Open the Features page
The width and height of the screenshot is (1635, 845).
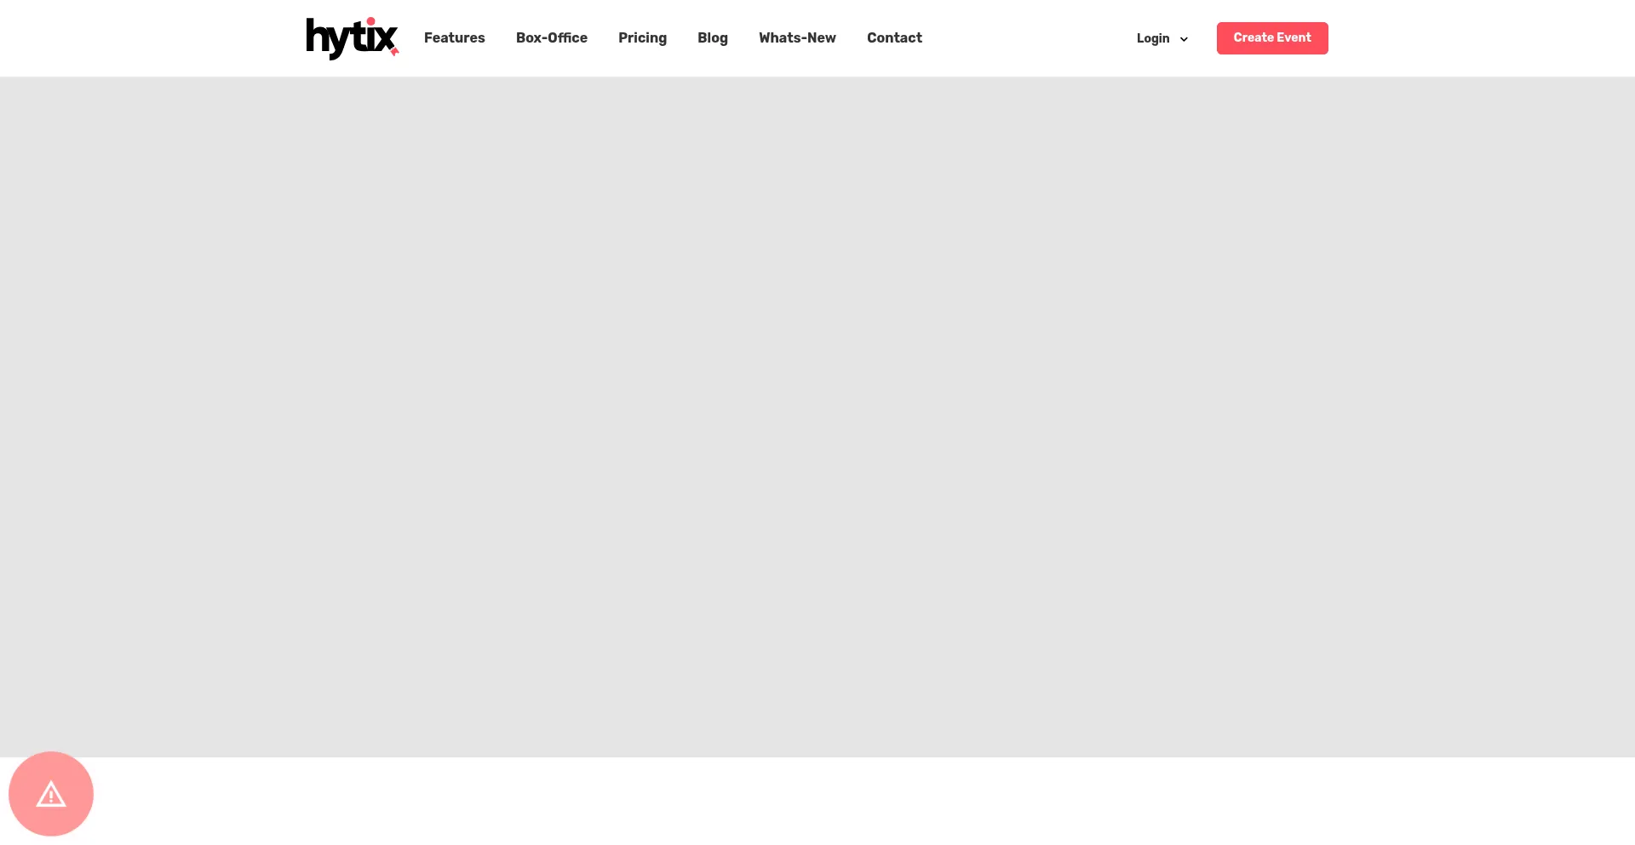(454, 38)
